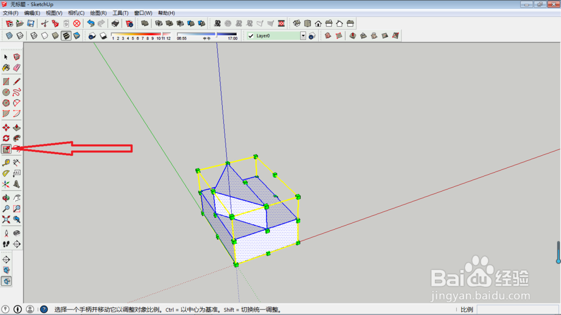Open the 绘图(R) menu
The image size is (561, 315).
click(x=98, y=13)
